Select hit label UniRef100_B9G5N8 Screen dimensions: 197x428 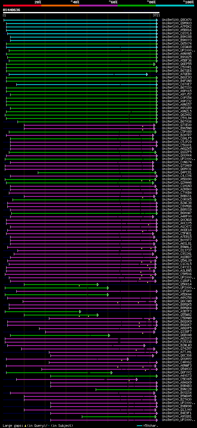coord(177,128)
